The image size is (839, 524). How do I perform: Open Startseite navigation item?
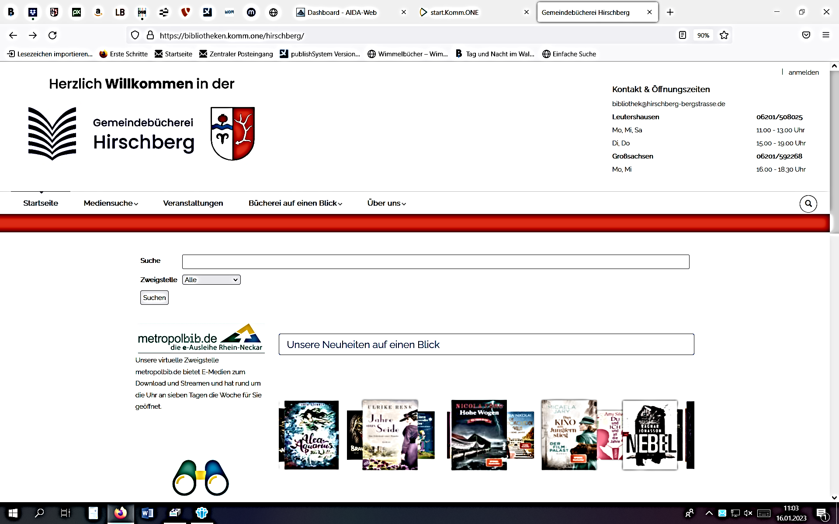pyautogui.click(x=41, y=203)
